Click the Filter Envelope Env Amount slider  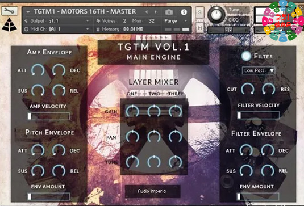pyautogui.click(x=258, y=196)
